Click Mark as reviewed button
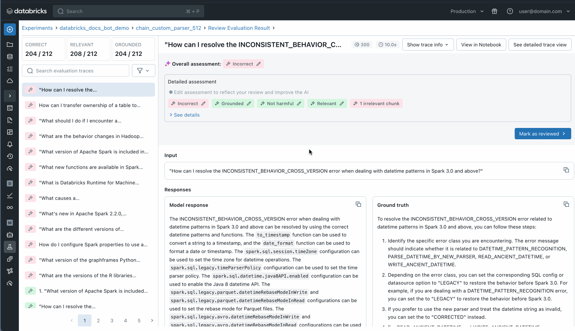The width and height of the screenshot is (575, 331). pyautogui.click(x=542, y=134)
